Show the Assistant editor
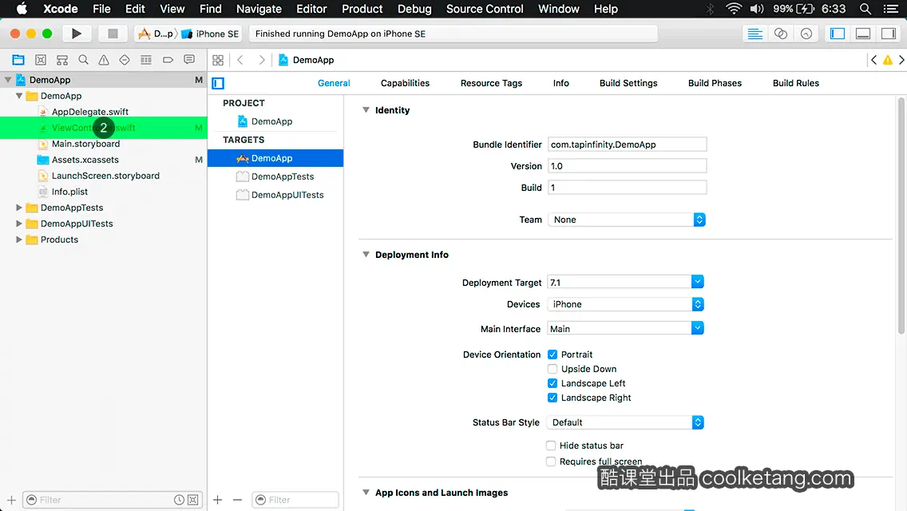Viewport: 907px width, 511px height. (780, 34)
